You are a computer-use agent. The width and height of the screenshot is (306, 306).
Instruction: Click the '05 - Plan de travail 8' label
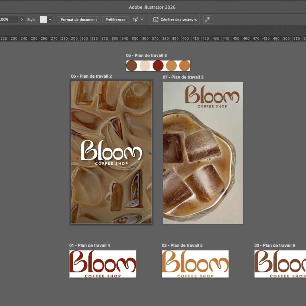click(x=146, y=55)
